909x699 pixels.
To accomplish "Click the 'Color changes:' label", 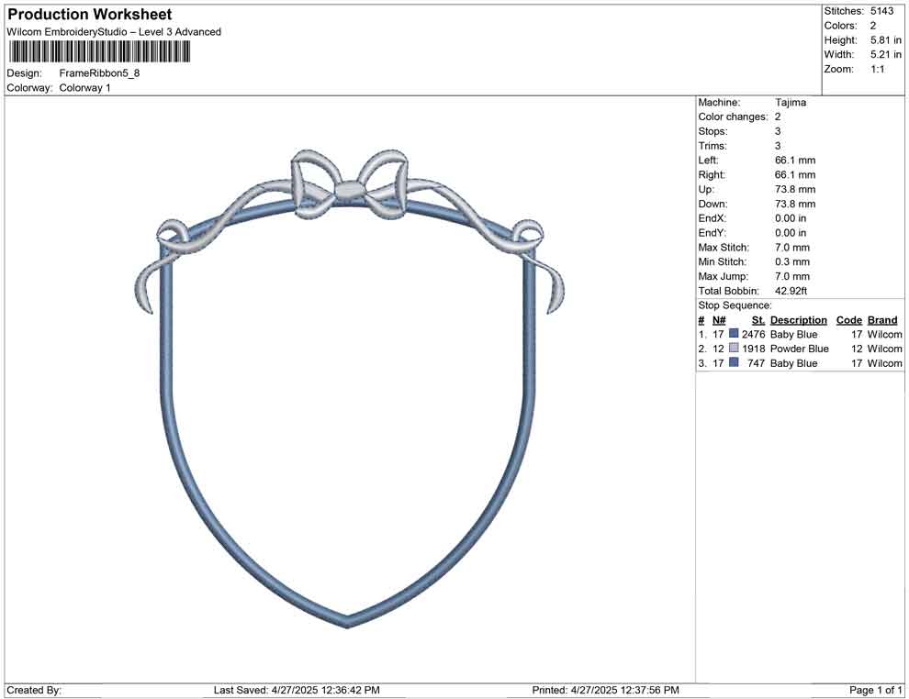I will point(733,117).
